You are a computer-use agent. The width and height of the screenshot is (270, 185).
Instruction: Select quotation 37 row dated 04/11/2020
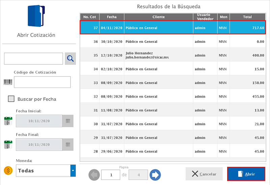(173, 28)
